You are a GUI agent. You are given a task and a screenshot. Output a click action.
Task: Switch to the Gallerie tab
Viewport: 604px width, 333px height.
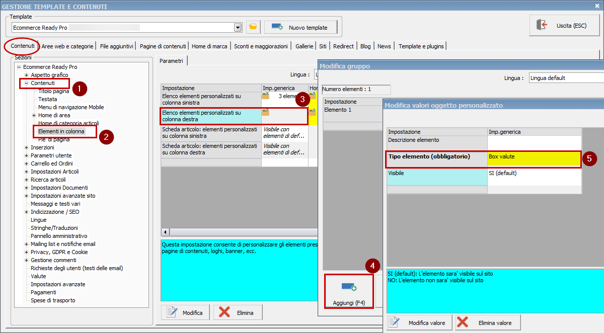[304, 46]
